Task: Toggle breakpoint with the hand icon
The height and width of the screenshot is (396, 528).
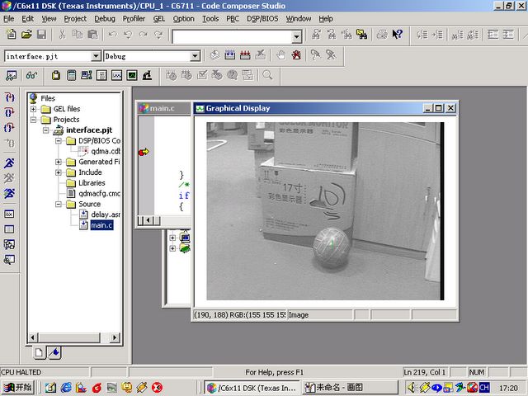Action: 280,55
